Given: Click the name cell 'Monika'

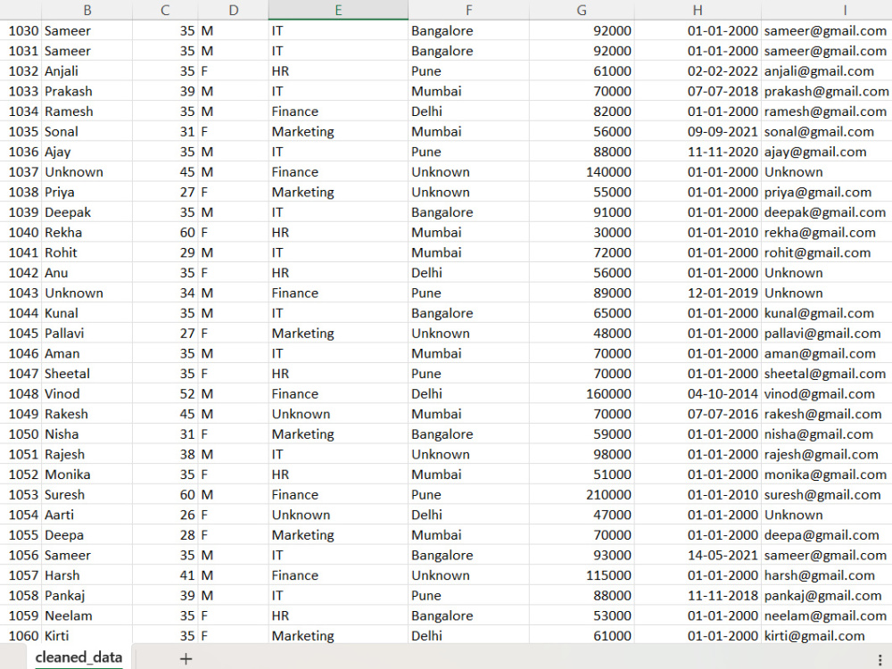Looking at the screenshot, I should (87, 475).
